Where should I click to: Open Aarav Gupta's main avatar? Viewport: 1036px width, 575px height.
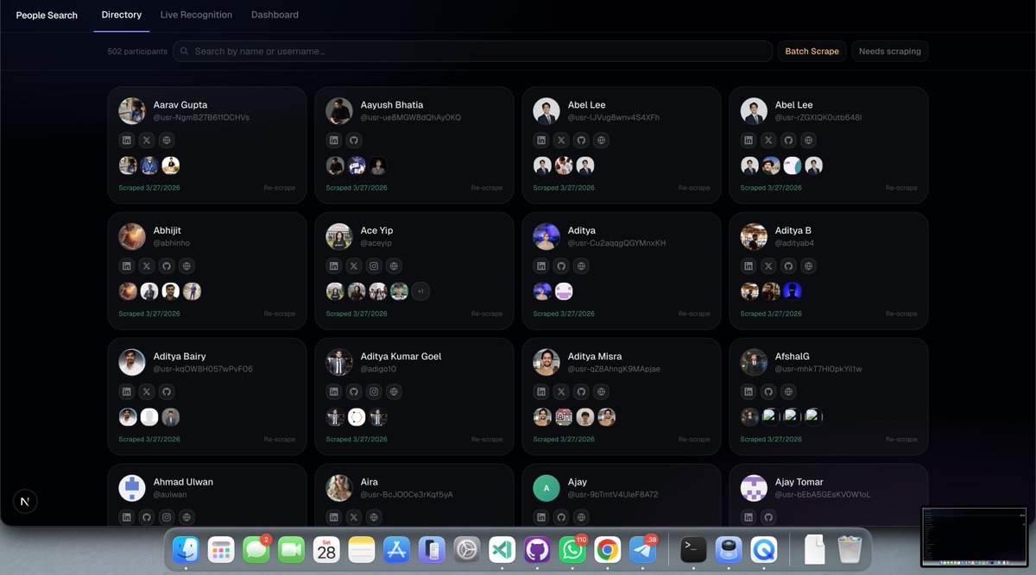coord(132,110)
